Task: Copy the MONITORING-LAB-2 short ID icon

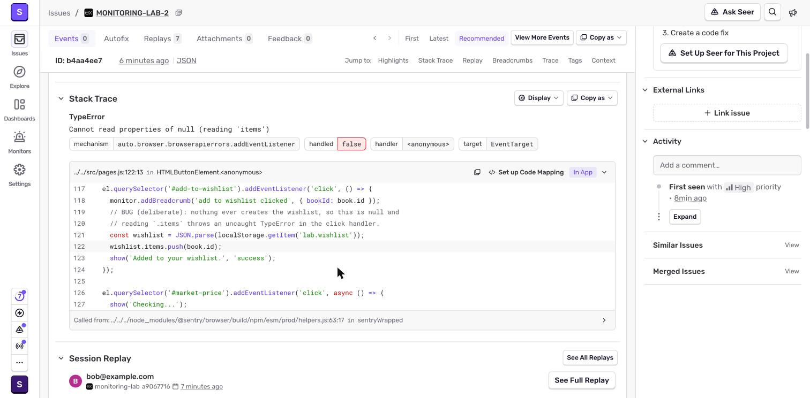Action: coord(178,13)
